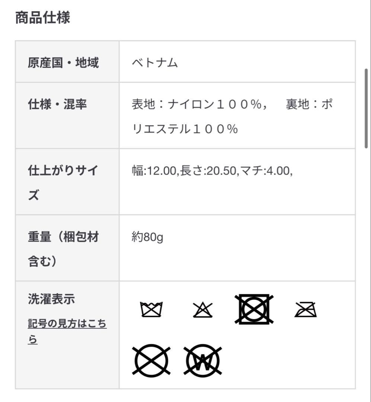Click the ベトナム country value

[x=155, y=63]
